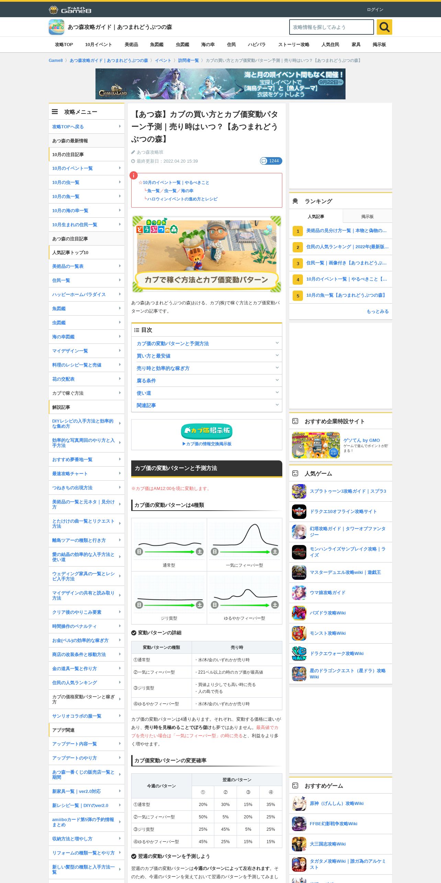Open the ゲソてん by GMO thumbnail
441x883 pixels.
pos(316,445)
